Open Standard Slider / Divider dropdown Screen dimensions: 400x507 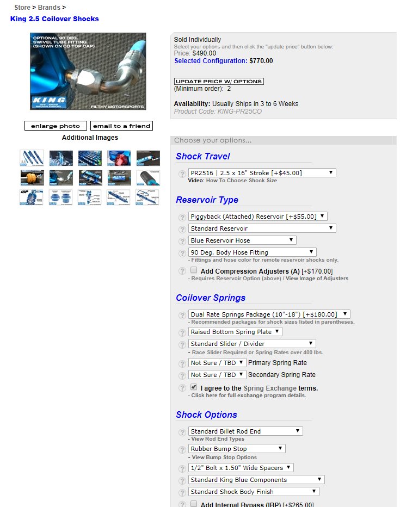(252, 344)
